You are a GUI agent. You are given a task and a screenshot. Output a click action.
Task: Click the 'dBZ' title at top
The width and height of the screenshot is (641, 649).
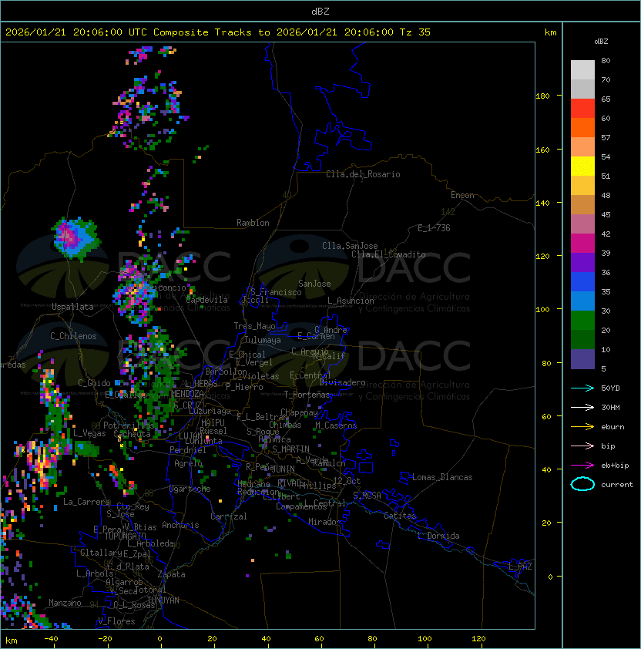coord(320,11)
